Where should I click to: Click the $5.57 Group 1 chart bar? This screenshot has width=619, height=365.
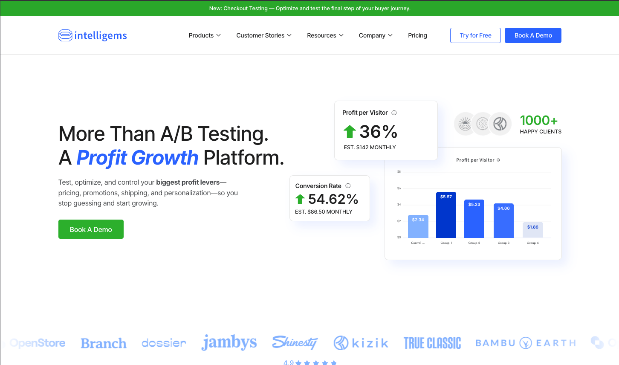pos(446,215)
